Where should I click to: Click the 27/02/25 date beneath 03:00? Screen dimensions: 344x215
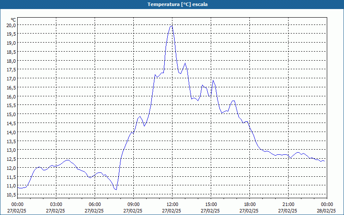click(x=55, y=211)
